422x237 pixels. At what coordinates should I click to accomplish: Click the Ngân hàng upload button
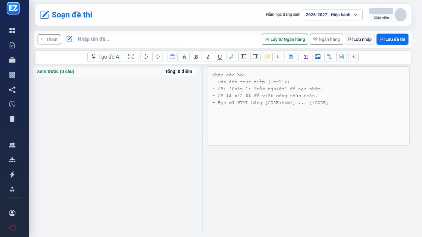[x=326, y=39]
